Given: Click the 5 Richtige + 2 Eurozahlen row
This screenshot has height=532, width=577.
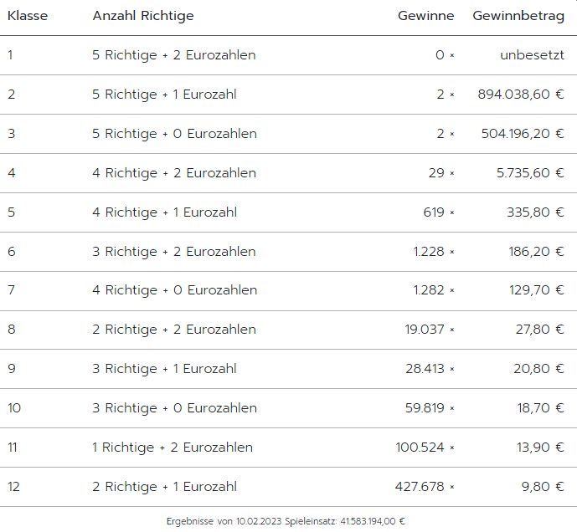Looking at the screenshot, I should [288, 55].
